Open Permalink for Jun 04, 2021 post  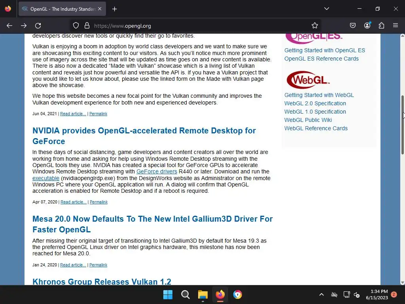tap(98, 114)
